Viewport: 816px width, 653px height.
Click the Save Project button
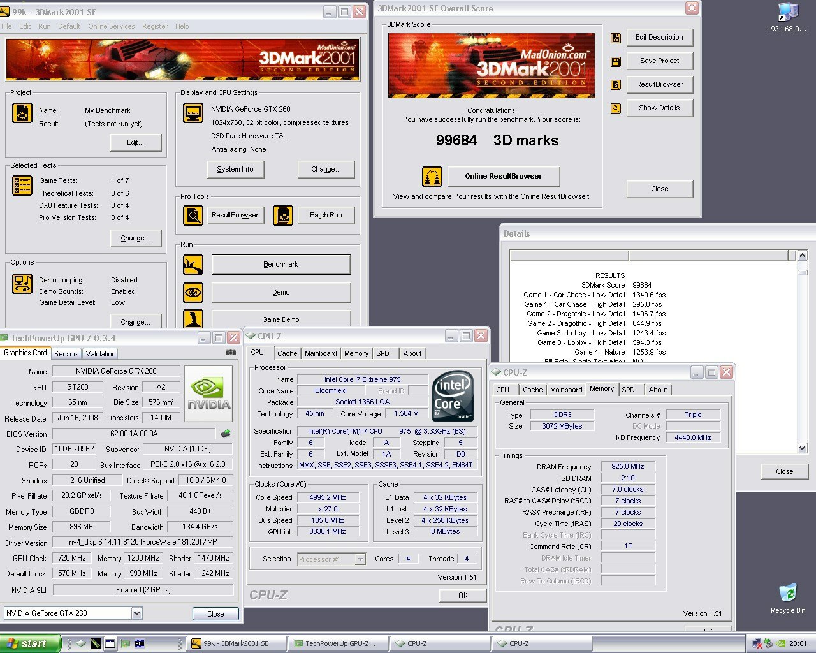pos(659,61)
